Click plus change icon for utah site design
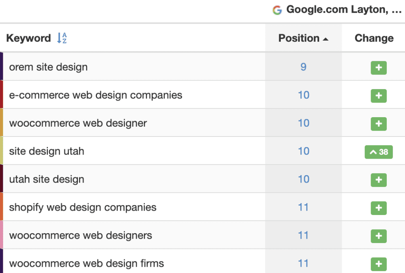This screenshot has width=405, height=273. 379,180
